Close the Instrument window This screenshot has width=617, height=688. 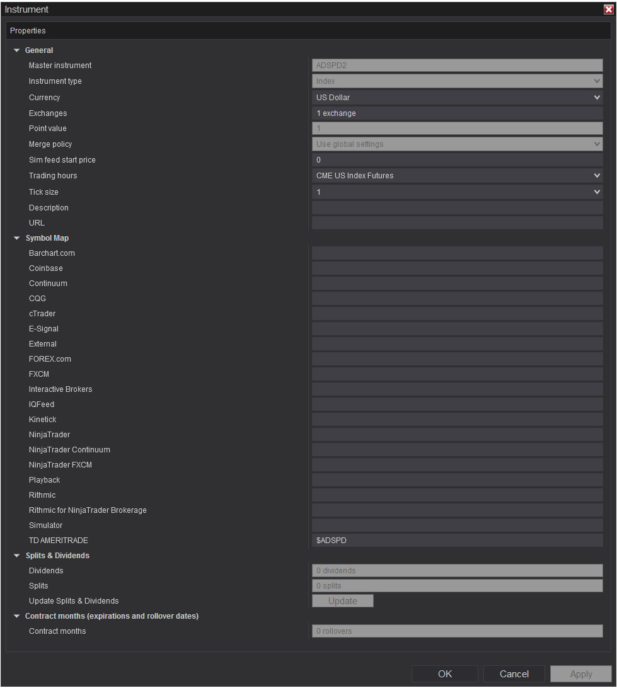(x=608, y=9)
